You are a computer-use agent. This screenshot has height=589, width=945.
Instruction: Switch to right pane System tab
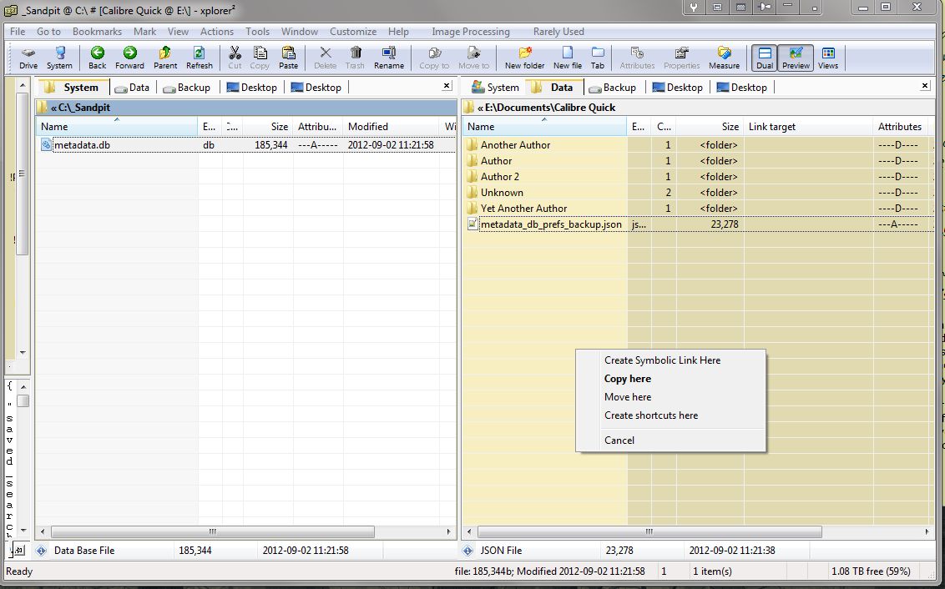click(495, 88)
